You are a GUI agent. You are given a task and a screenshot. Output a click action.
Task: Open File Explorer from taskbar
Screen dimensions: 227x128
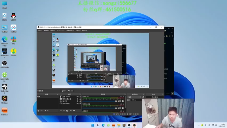[119, 125]
